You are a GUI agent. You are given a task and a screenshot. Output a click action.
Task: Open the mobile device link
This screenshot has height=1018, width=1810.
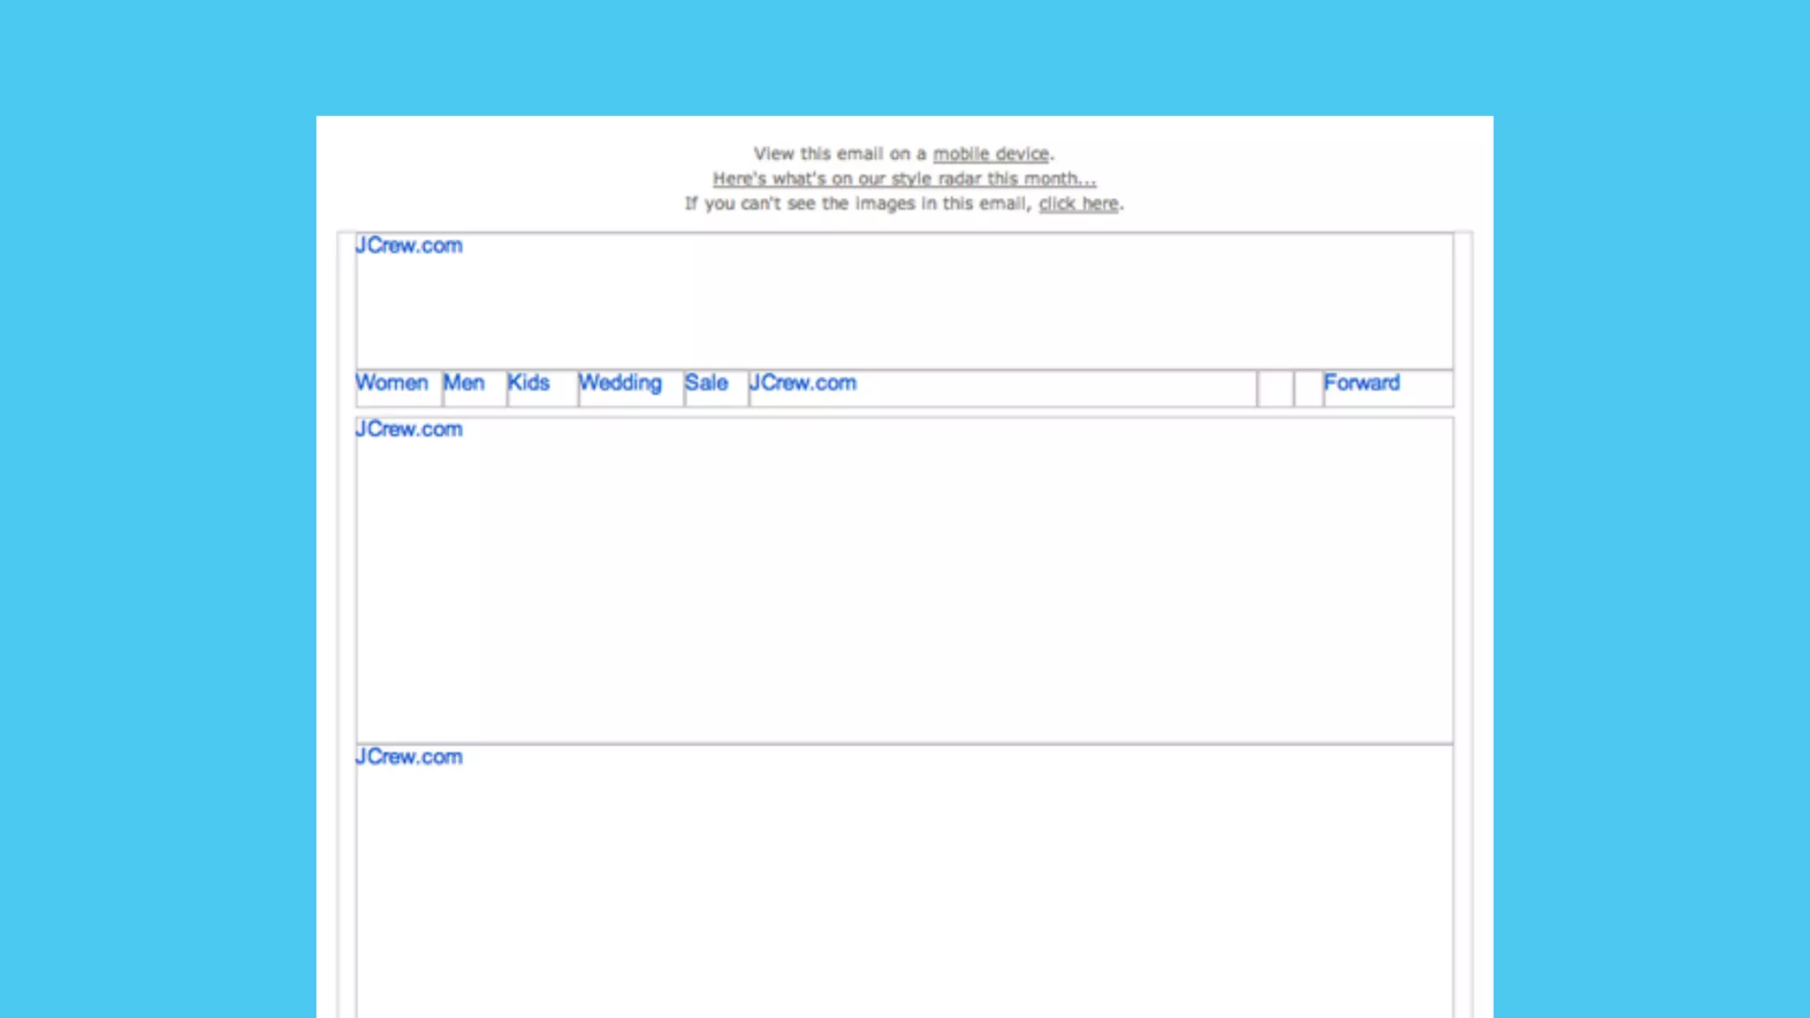[x=991, y=154]
